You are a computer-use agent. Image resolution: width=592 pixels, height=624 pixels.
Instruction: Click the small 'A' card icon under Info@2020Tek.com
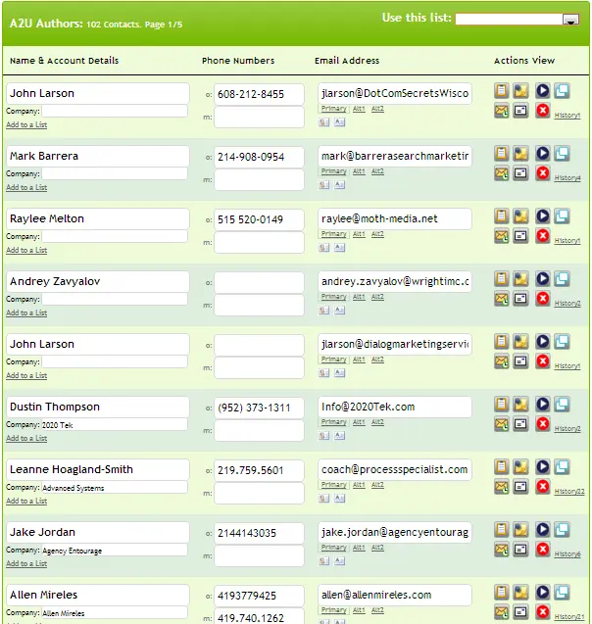coord(339,436)
